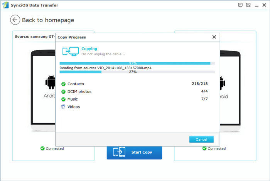Viewport: 270px width, 181px height.
Task: Click the target device Connected status text
Action: point(217,149)
